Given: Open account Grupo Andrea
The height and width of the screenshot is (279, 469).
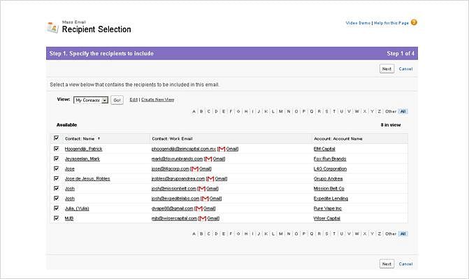Looking at the screenshot, I should click(x=328, y=179).
